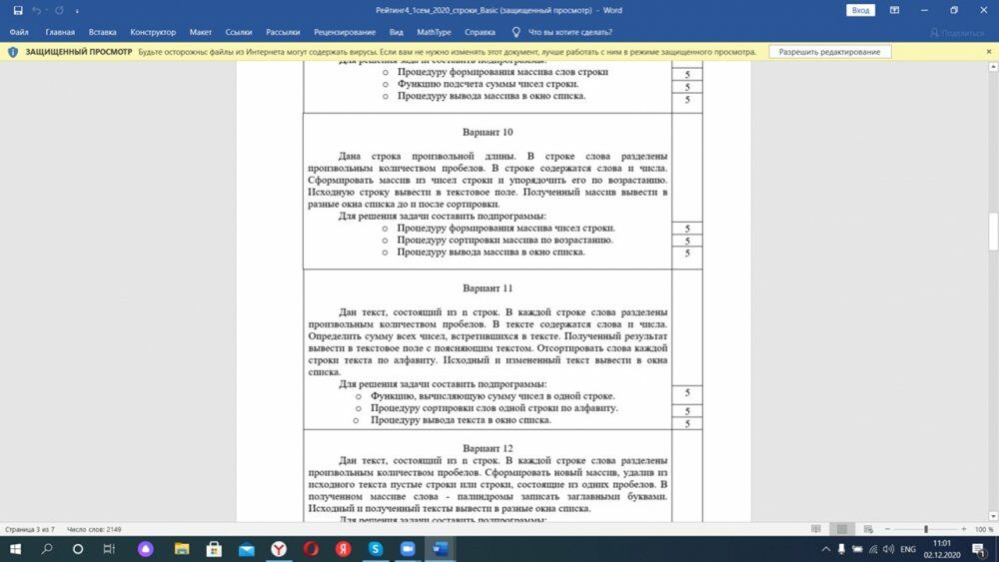Open Windows search magnifier on taskbar

pos(47,549)
